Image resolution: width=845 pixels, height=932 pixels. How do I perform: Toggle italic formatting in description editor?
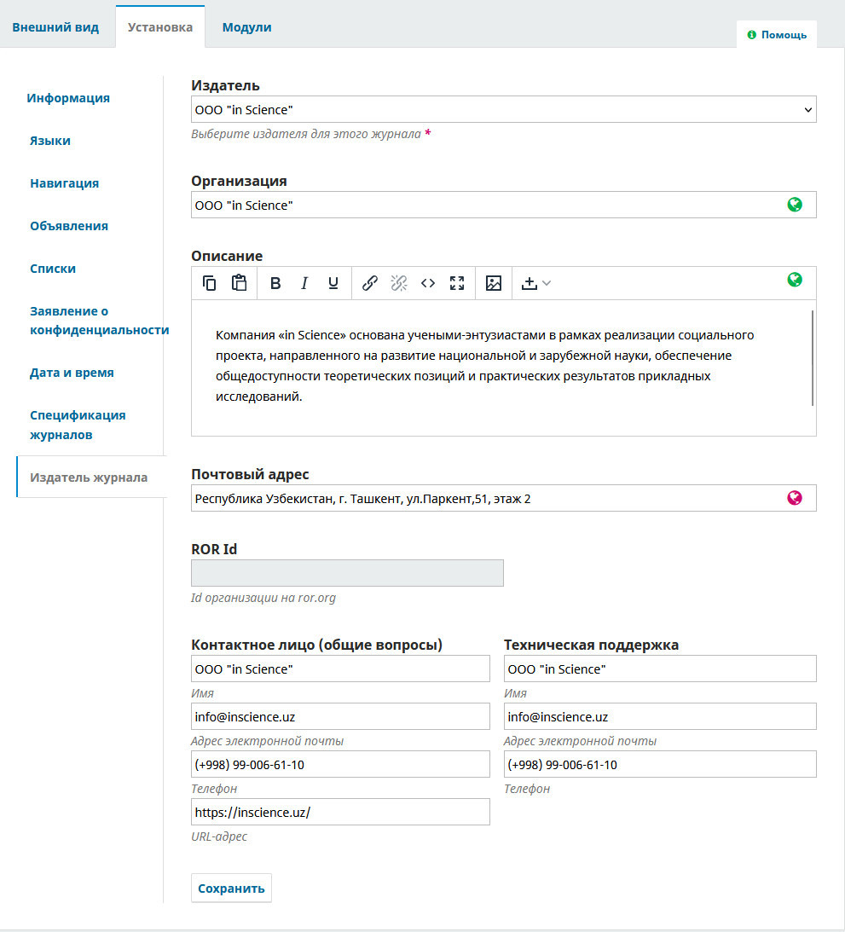304,283
